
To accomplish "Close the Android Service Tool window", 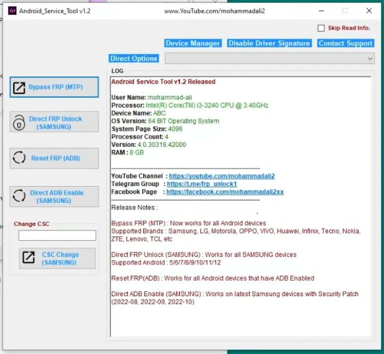I will click(x=369, y=11).
